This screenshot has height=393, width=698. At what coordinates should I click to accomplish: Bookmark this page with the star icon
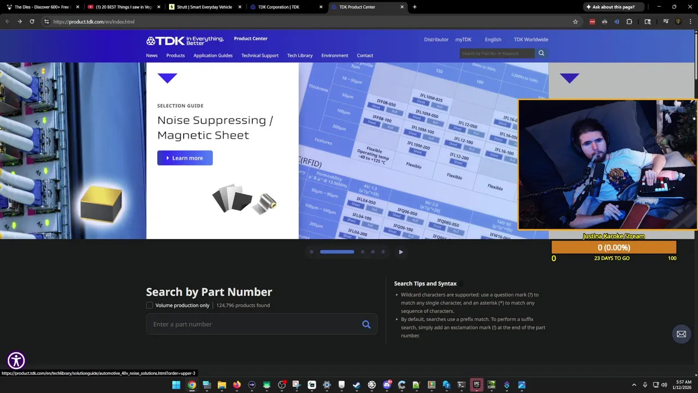575,22
